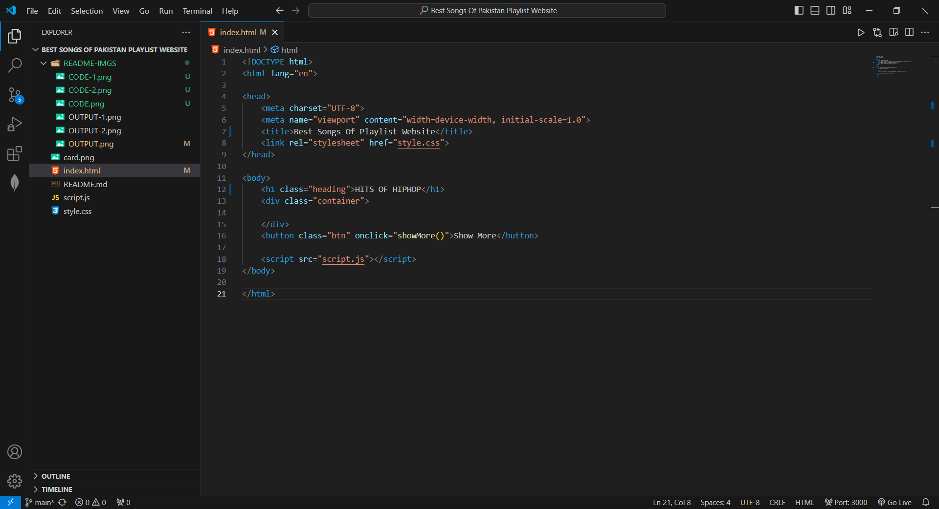Open the File menu

32,11
